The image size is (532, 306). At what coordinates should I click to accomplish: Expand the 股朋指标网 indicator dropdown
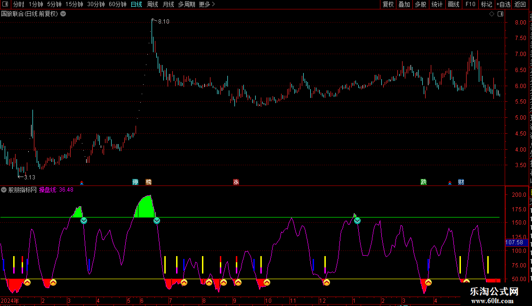[x=4, y=190]
